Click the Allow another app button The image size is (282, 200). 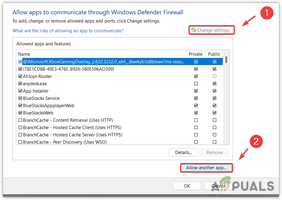[206, 168]
